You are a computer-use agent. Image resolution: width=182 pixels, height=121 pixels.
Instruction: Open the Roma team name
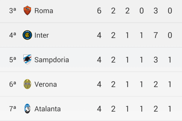pos(44,11)
